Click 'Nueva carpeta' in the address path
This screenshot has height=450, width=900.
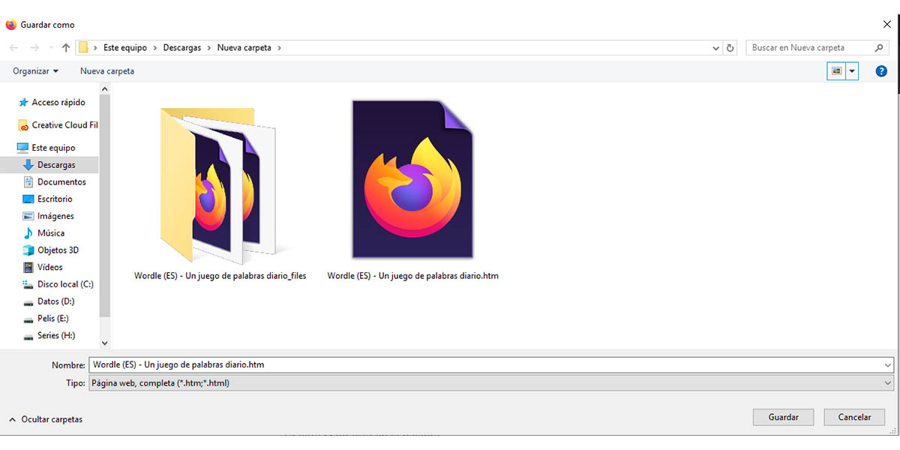click(245, 47)
